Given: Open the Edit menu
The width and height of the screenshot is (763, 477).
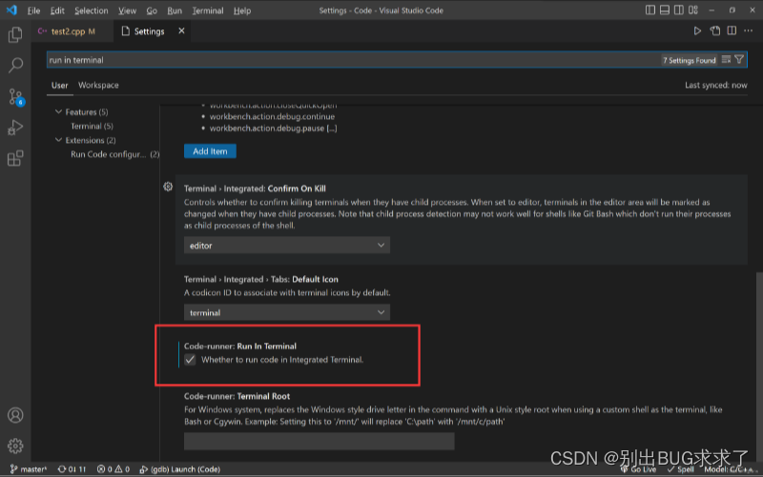Looking at the screenshot, I should coord(57,10).
